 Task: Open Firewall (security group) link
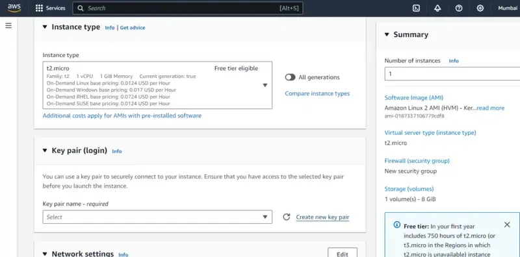pos(417,161)
